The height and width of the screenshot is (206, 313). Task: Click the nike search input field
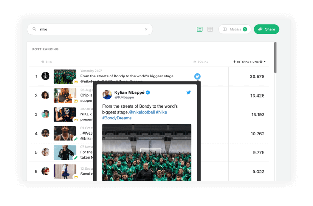90,29
